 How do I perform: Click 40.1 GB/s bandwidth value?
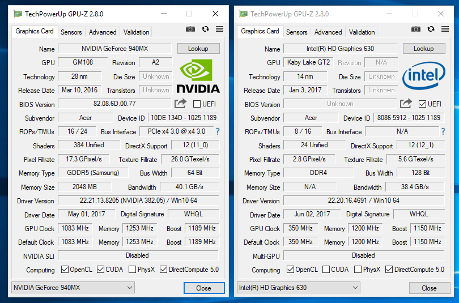pyautogui.click(x=189, y=186)
